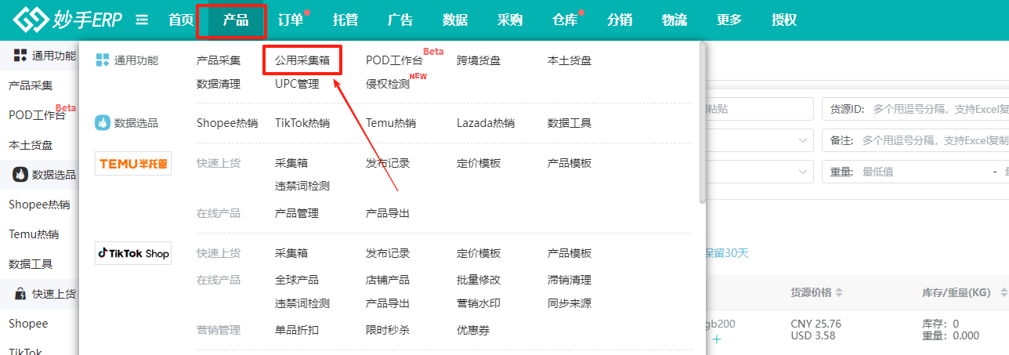The width and height of the screenshot is (1009, 355).
Task: Click the TikTok Shop logo in menu
Action: [x=133, y=253]
